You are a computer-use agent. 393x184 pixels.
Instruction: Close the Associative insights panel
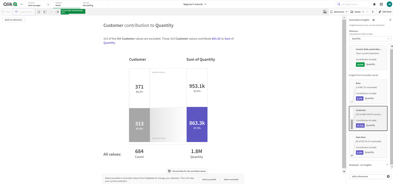coord(390,20)
